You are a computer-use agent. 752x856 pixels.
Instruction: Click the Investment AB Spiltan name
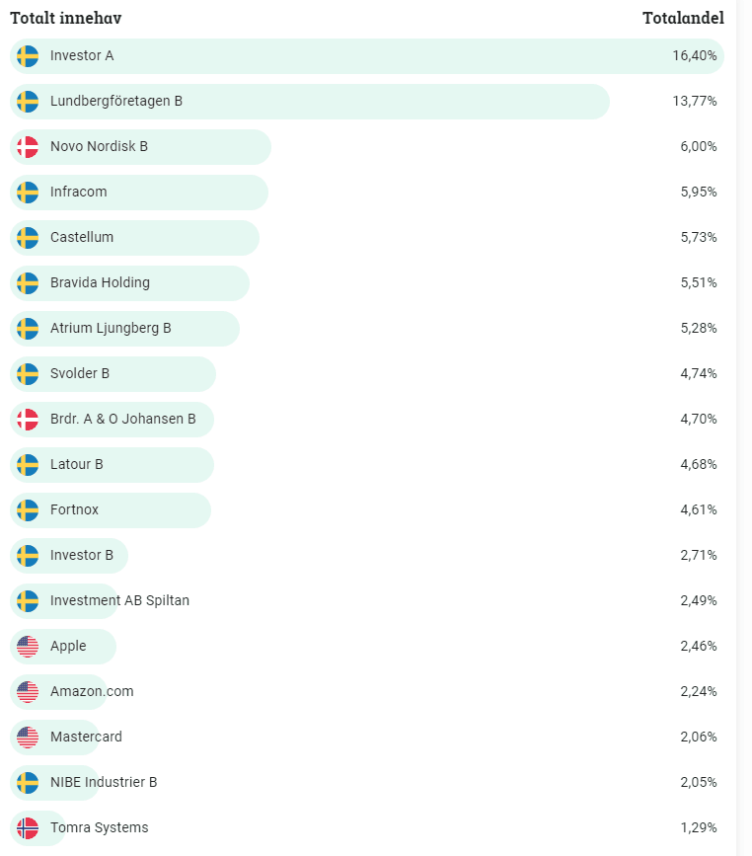(119, 600)
